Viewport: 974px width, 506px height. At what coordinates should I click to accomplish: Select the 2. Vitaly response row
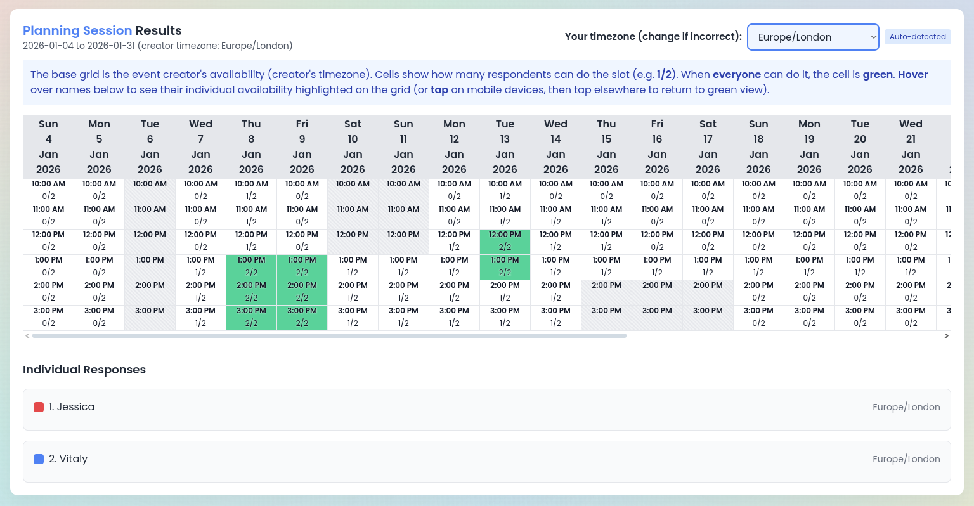pyautogui.click(x=487, y=462)
